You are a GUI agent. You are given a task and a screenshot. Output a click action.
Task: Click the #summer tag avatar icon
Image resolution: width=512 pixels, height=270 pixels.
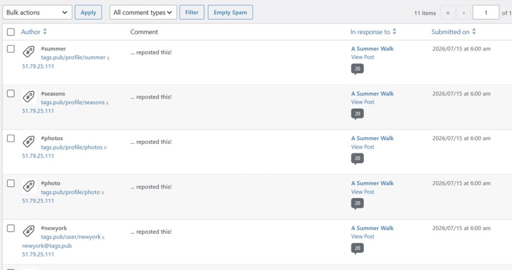click(x=28, y=51)
